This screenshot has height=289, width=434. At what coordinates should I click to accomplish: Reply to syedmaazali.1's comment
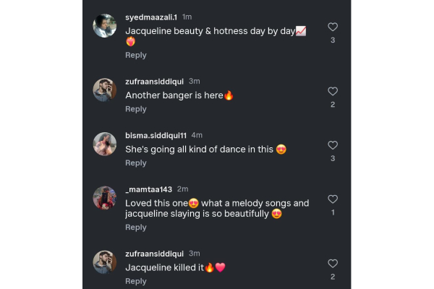click(x=136, y=55)
